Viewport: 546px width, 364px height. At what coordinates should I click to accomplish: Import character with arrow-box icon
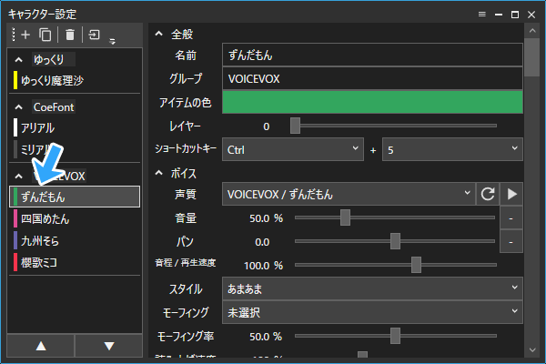tap(94, 35)
